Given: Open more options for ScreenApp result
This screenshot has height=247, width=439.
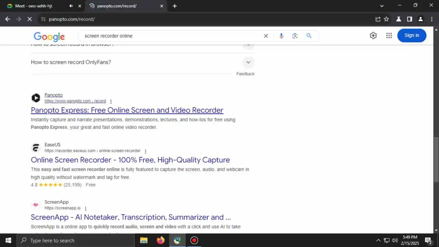Looking at the screenshot, I should 85,209.
